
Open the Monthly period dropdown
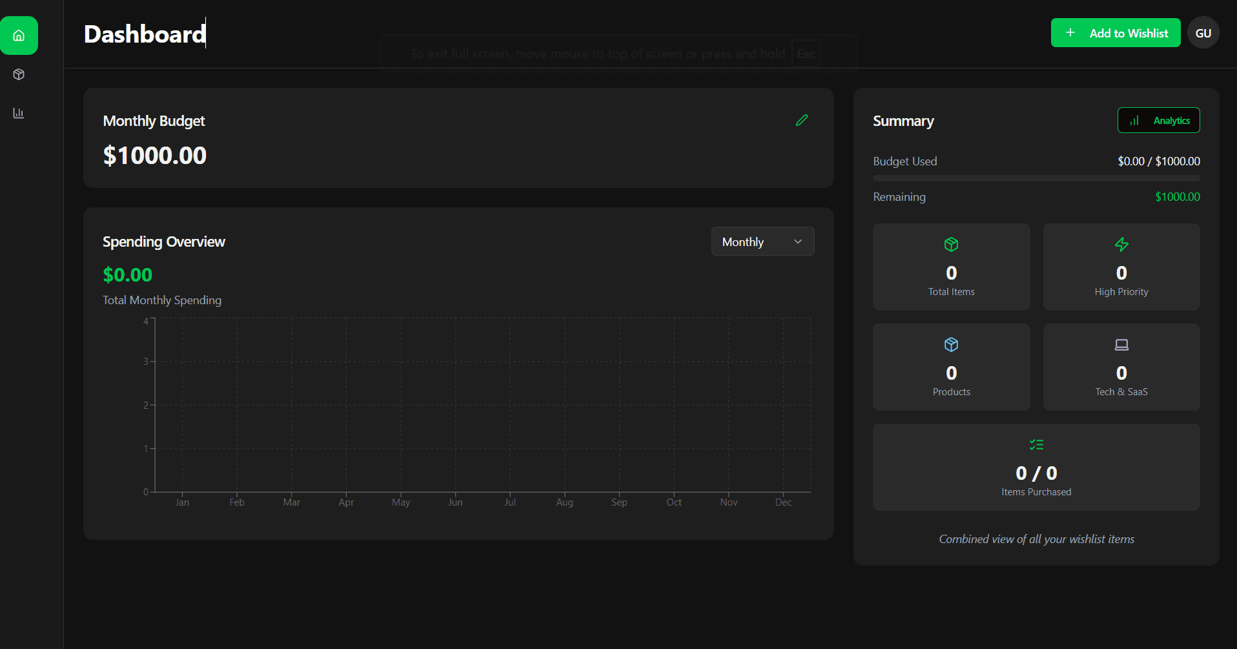(x=762, y=241)
